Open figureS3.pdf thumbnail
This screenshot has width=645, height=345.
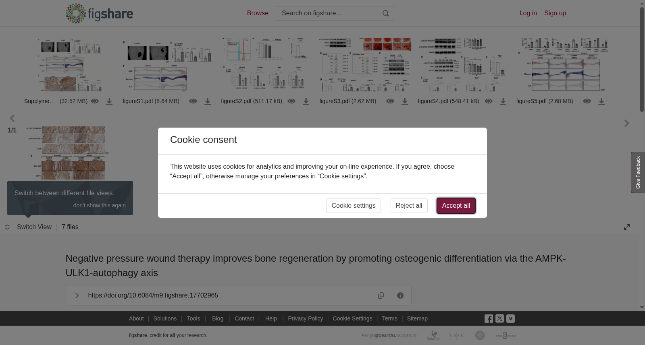[365, 65]
